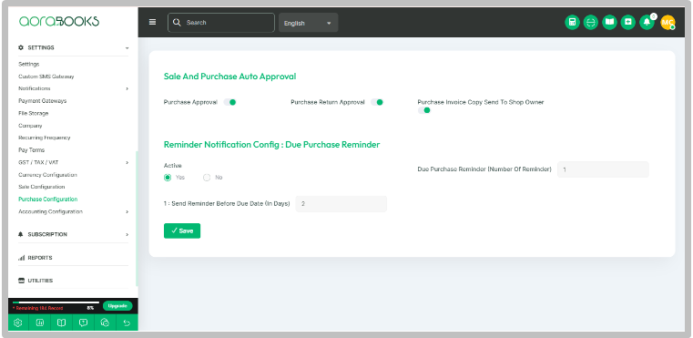Screen dimensions: 693x338
Task: Open the MC user avatar menu
Action: coord(668,23)
